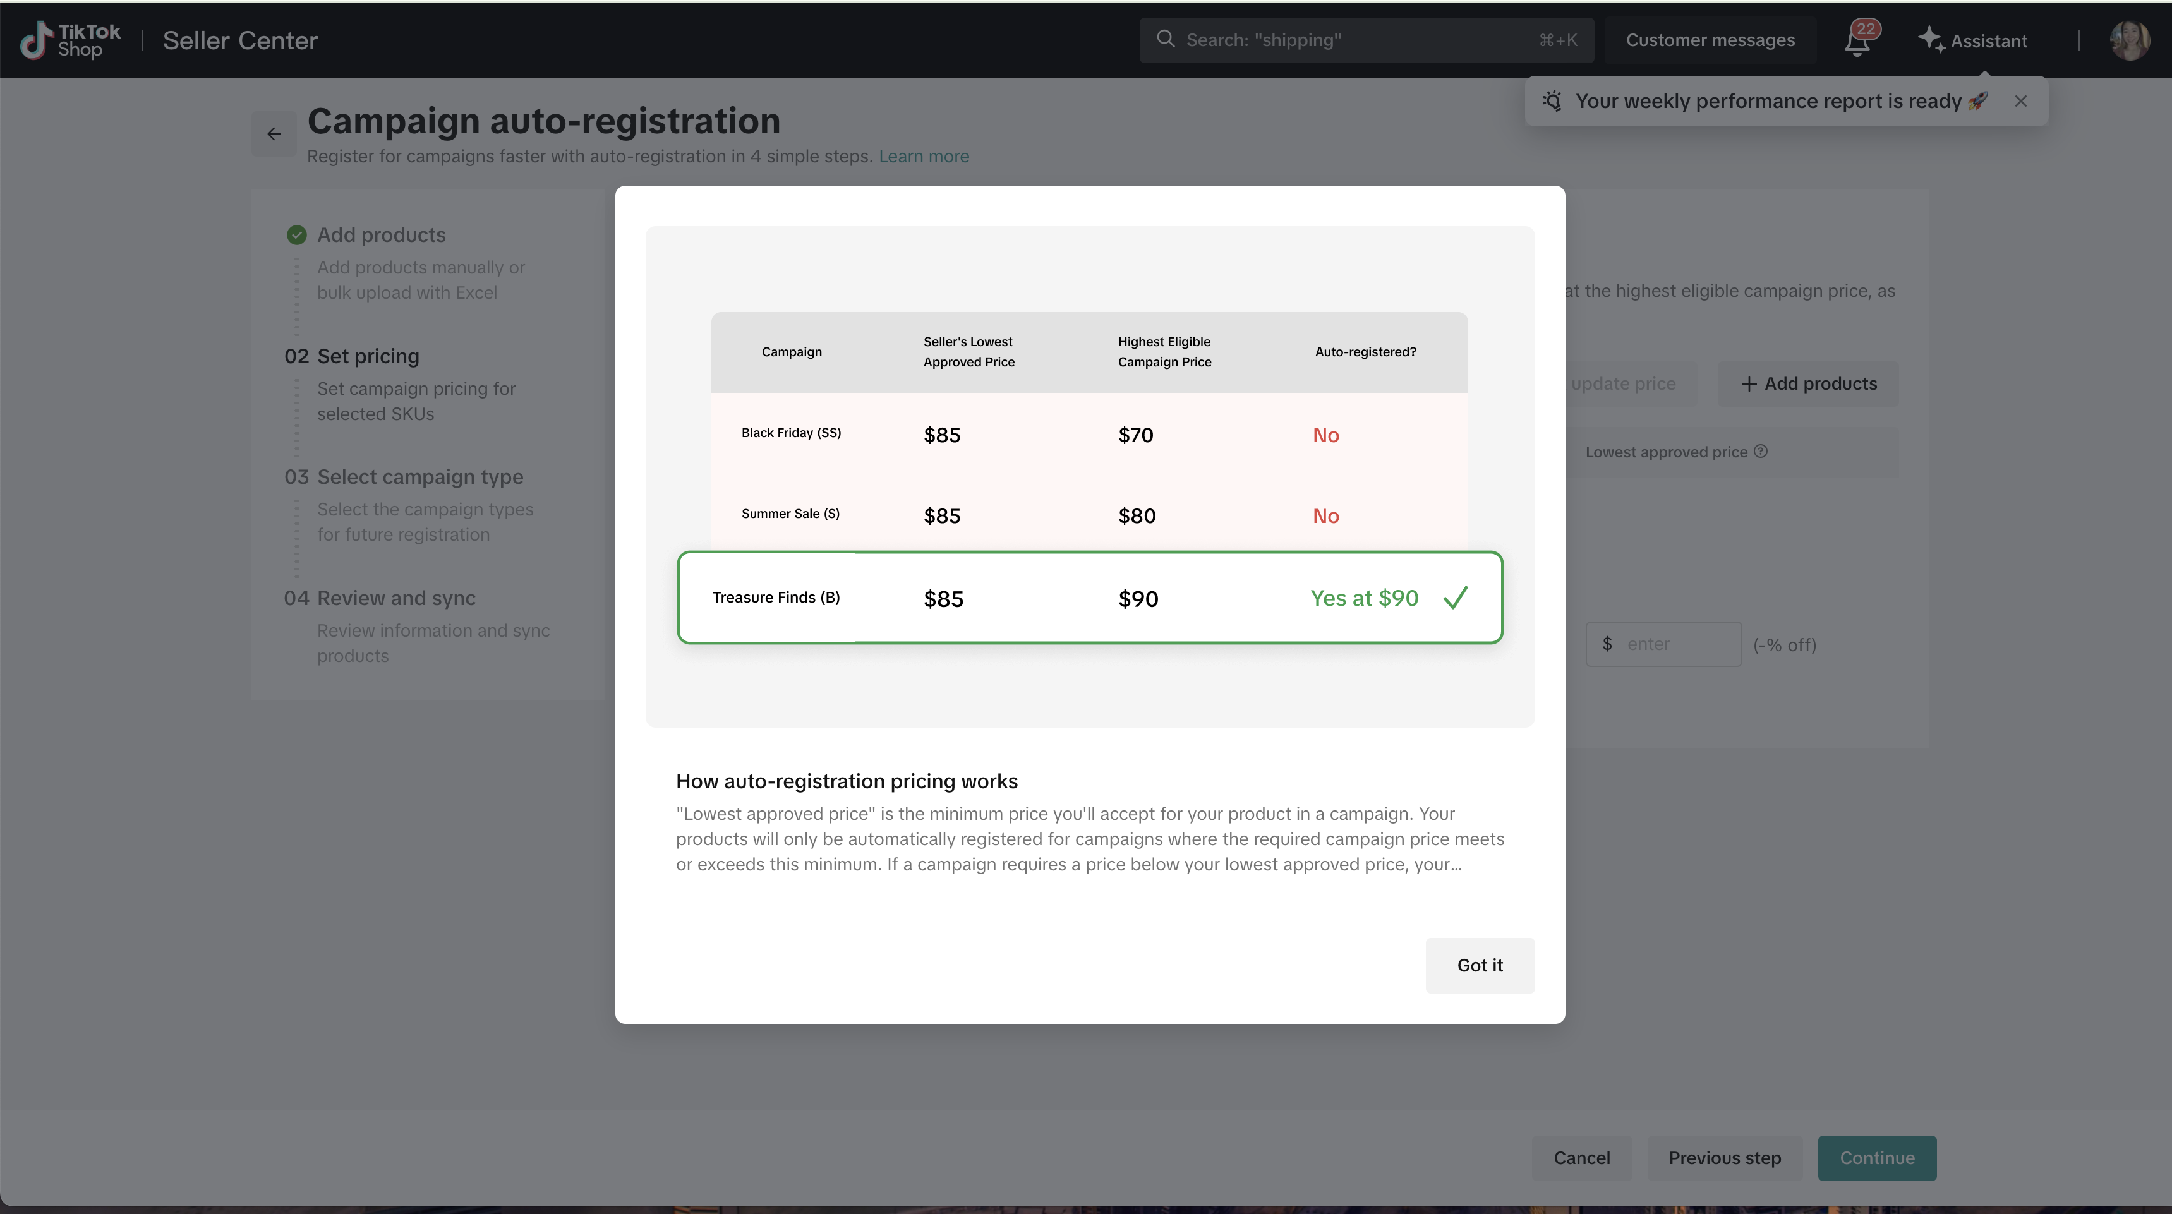The image size is (2172, 1214).
Task: Open Customer messages
Action: (x=1710, y=40)
